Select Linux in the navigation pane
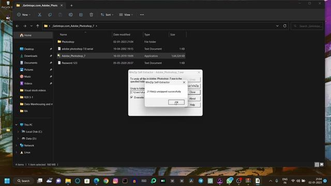Image resolution: width=331 pixels, height=186 pixels. coord(27,152)
